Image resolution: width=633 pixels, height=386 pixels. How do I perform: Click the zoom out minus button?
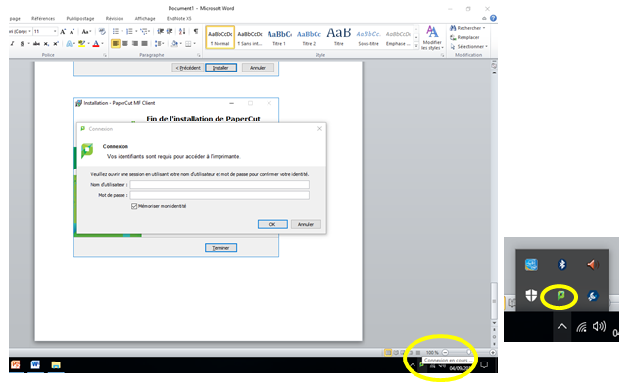pos(445,352)
